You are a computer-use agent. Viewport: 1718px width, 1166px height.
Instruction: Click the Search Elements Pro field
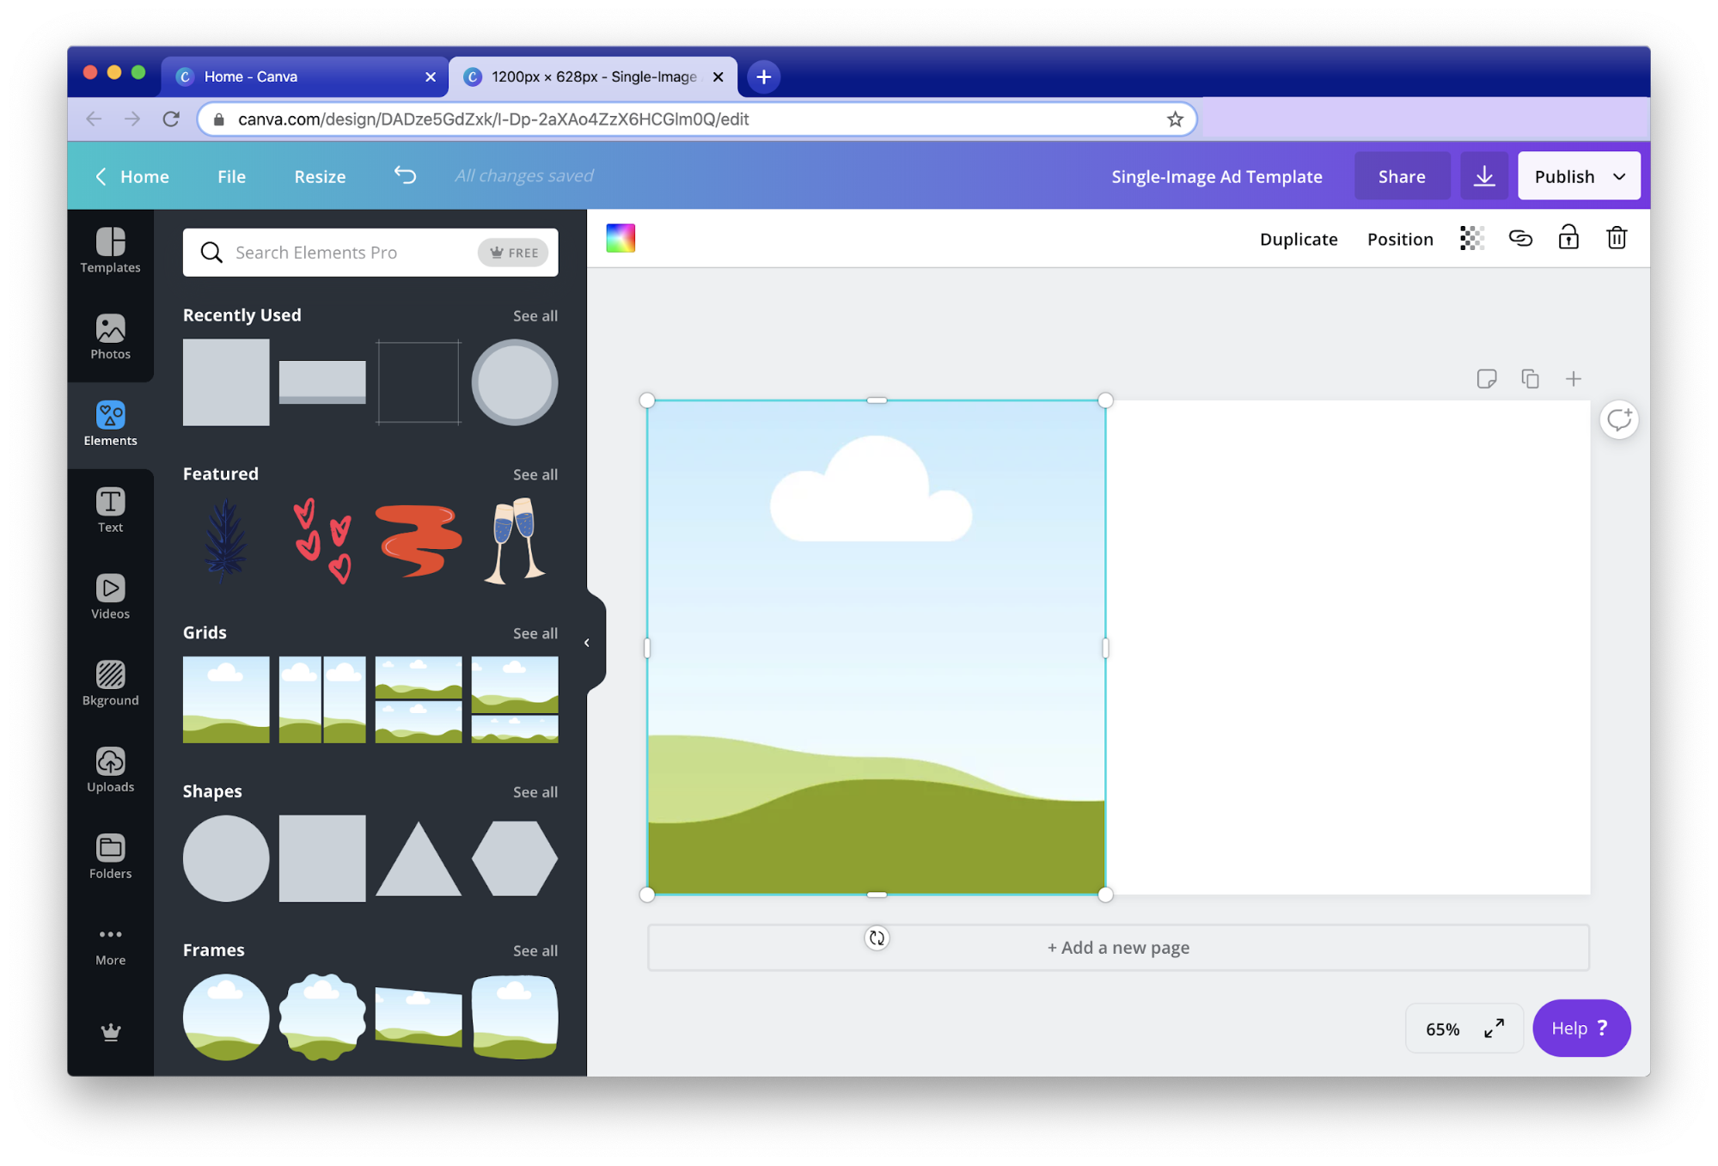click(x=352, y=253)
